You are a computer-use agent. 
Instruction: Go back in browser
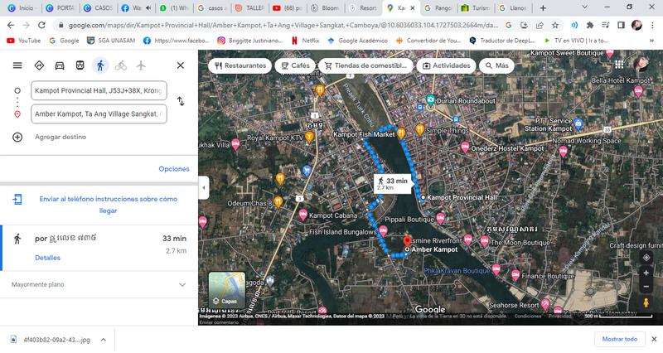(11, 26)
